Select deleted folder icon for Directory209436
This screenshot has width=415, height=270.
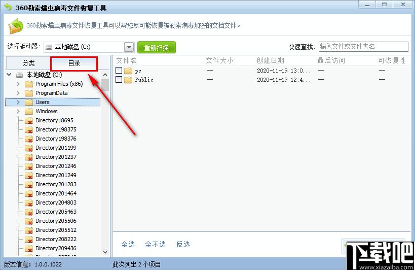pyautogui.click(x=28, y=249)
